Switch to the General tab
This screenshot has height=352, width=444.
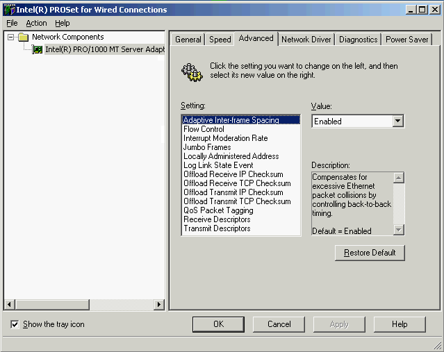[x=188, y=40]
